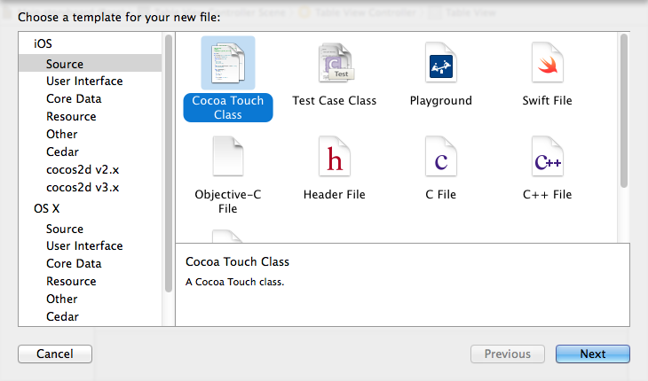Open Cedar category under OS X
648x381 pixels.
pos(62,316)
